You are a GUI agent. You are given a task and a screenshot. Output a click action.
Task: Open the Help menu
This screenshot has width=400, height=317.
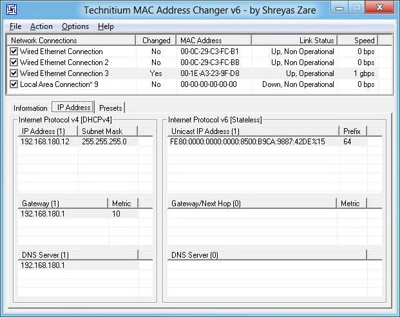[106, 26]
